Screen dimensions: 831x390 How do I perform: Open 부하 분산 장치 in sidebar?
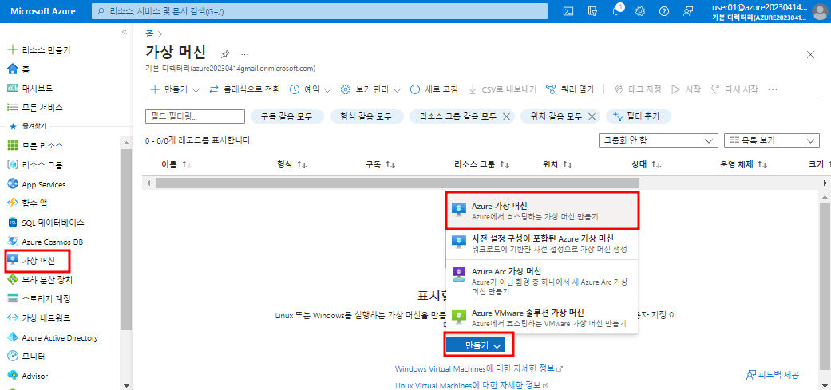pos(40,279)
